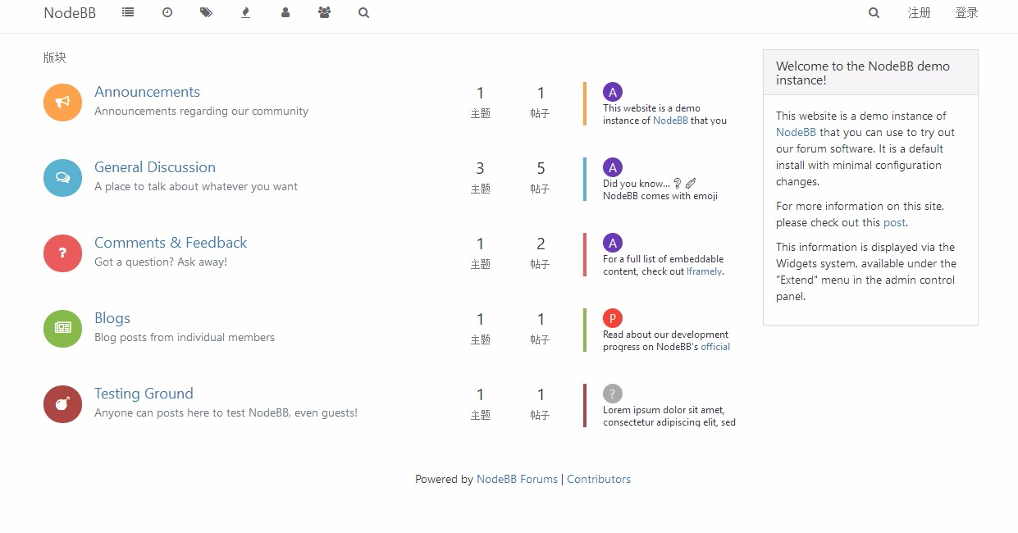Click the search icon beside 注册
This screenshot has width=1018, height=533.
coord(874,12)
